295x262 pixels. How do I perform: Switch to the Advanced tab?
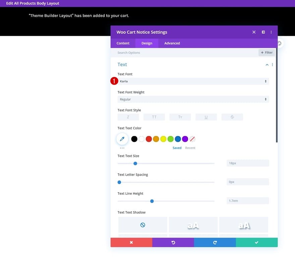tap(172, 43)
